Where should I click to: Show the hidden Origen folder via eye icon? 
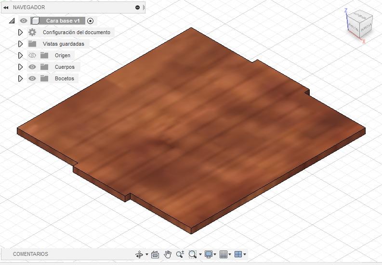coord(32,55)
